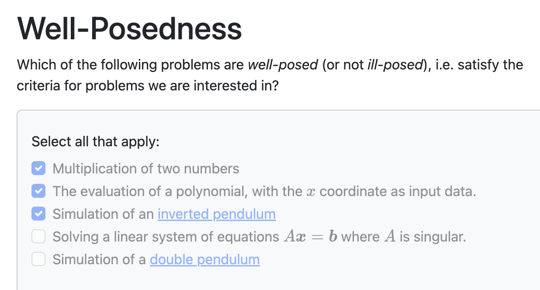
Task: Click the "inverted pendulum" underlined text
Action: [217, 214]
